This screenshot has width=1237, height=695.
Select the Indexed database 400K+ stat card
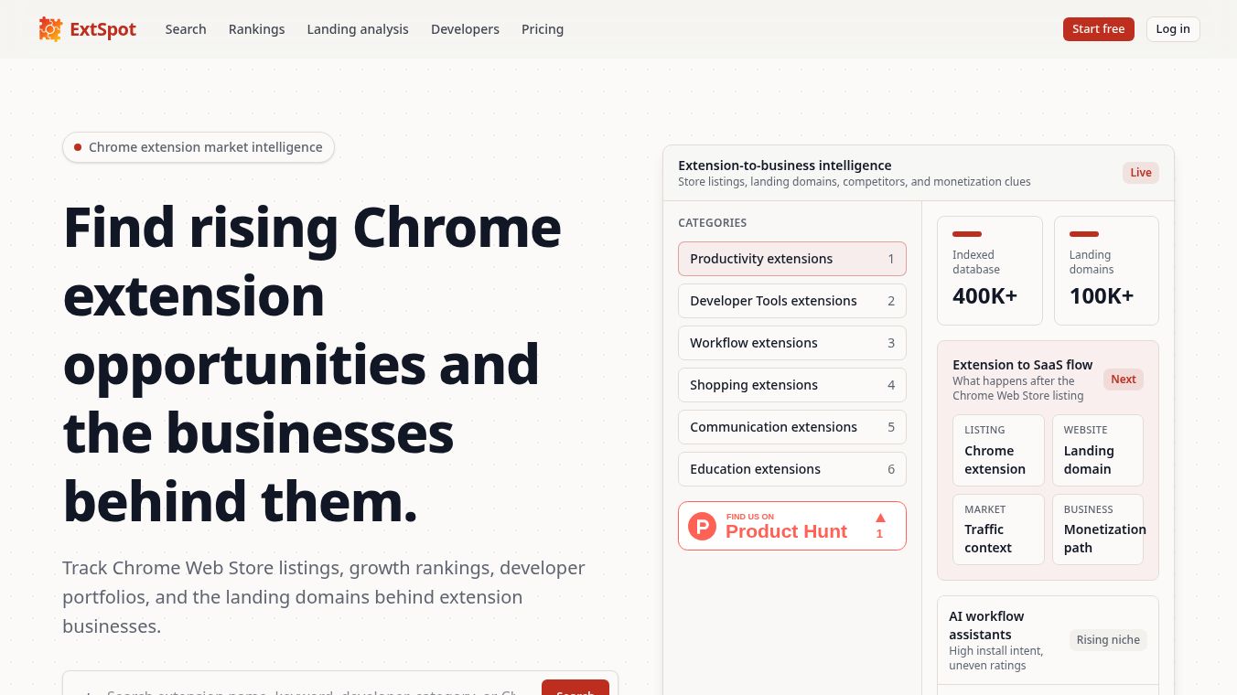(x=990, y=271)
